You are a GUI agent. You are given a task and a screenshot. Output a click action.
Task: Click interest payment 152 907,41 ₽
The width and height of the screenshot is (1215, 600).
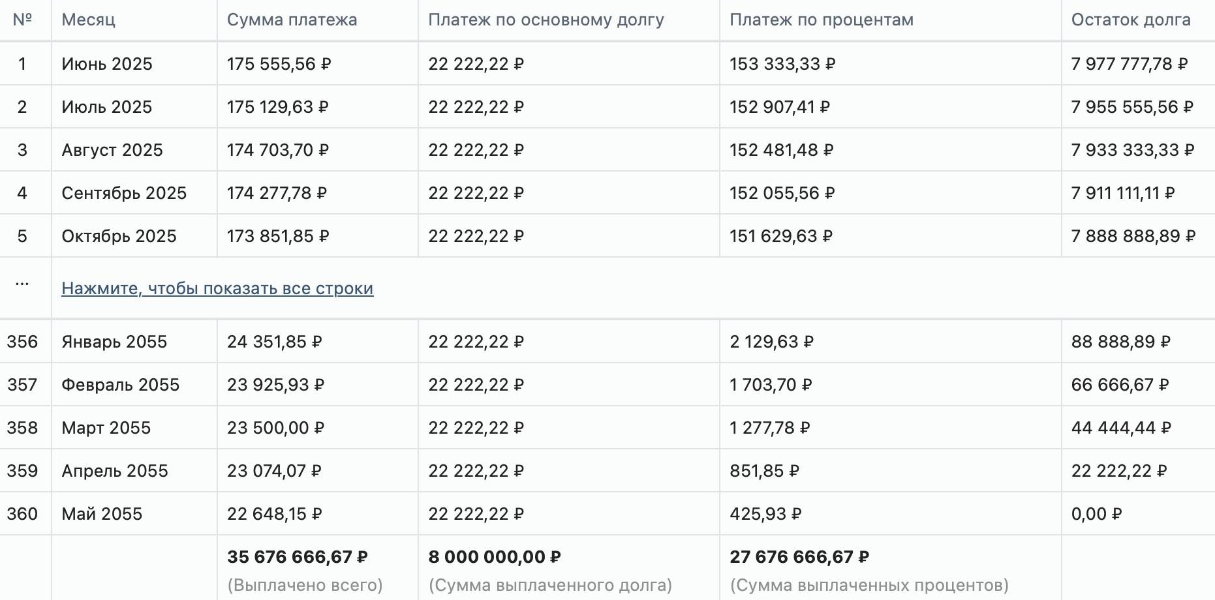[x=780, y=107]
